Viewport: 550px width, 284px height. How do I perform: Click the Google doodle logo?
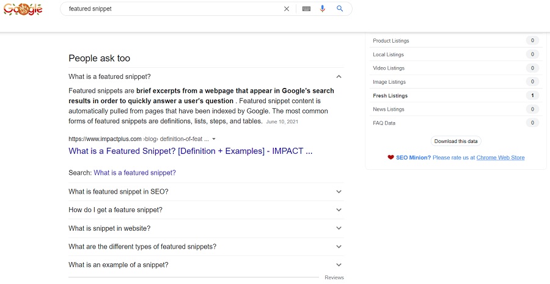(23, 9)
